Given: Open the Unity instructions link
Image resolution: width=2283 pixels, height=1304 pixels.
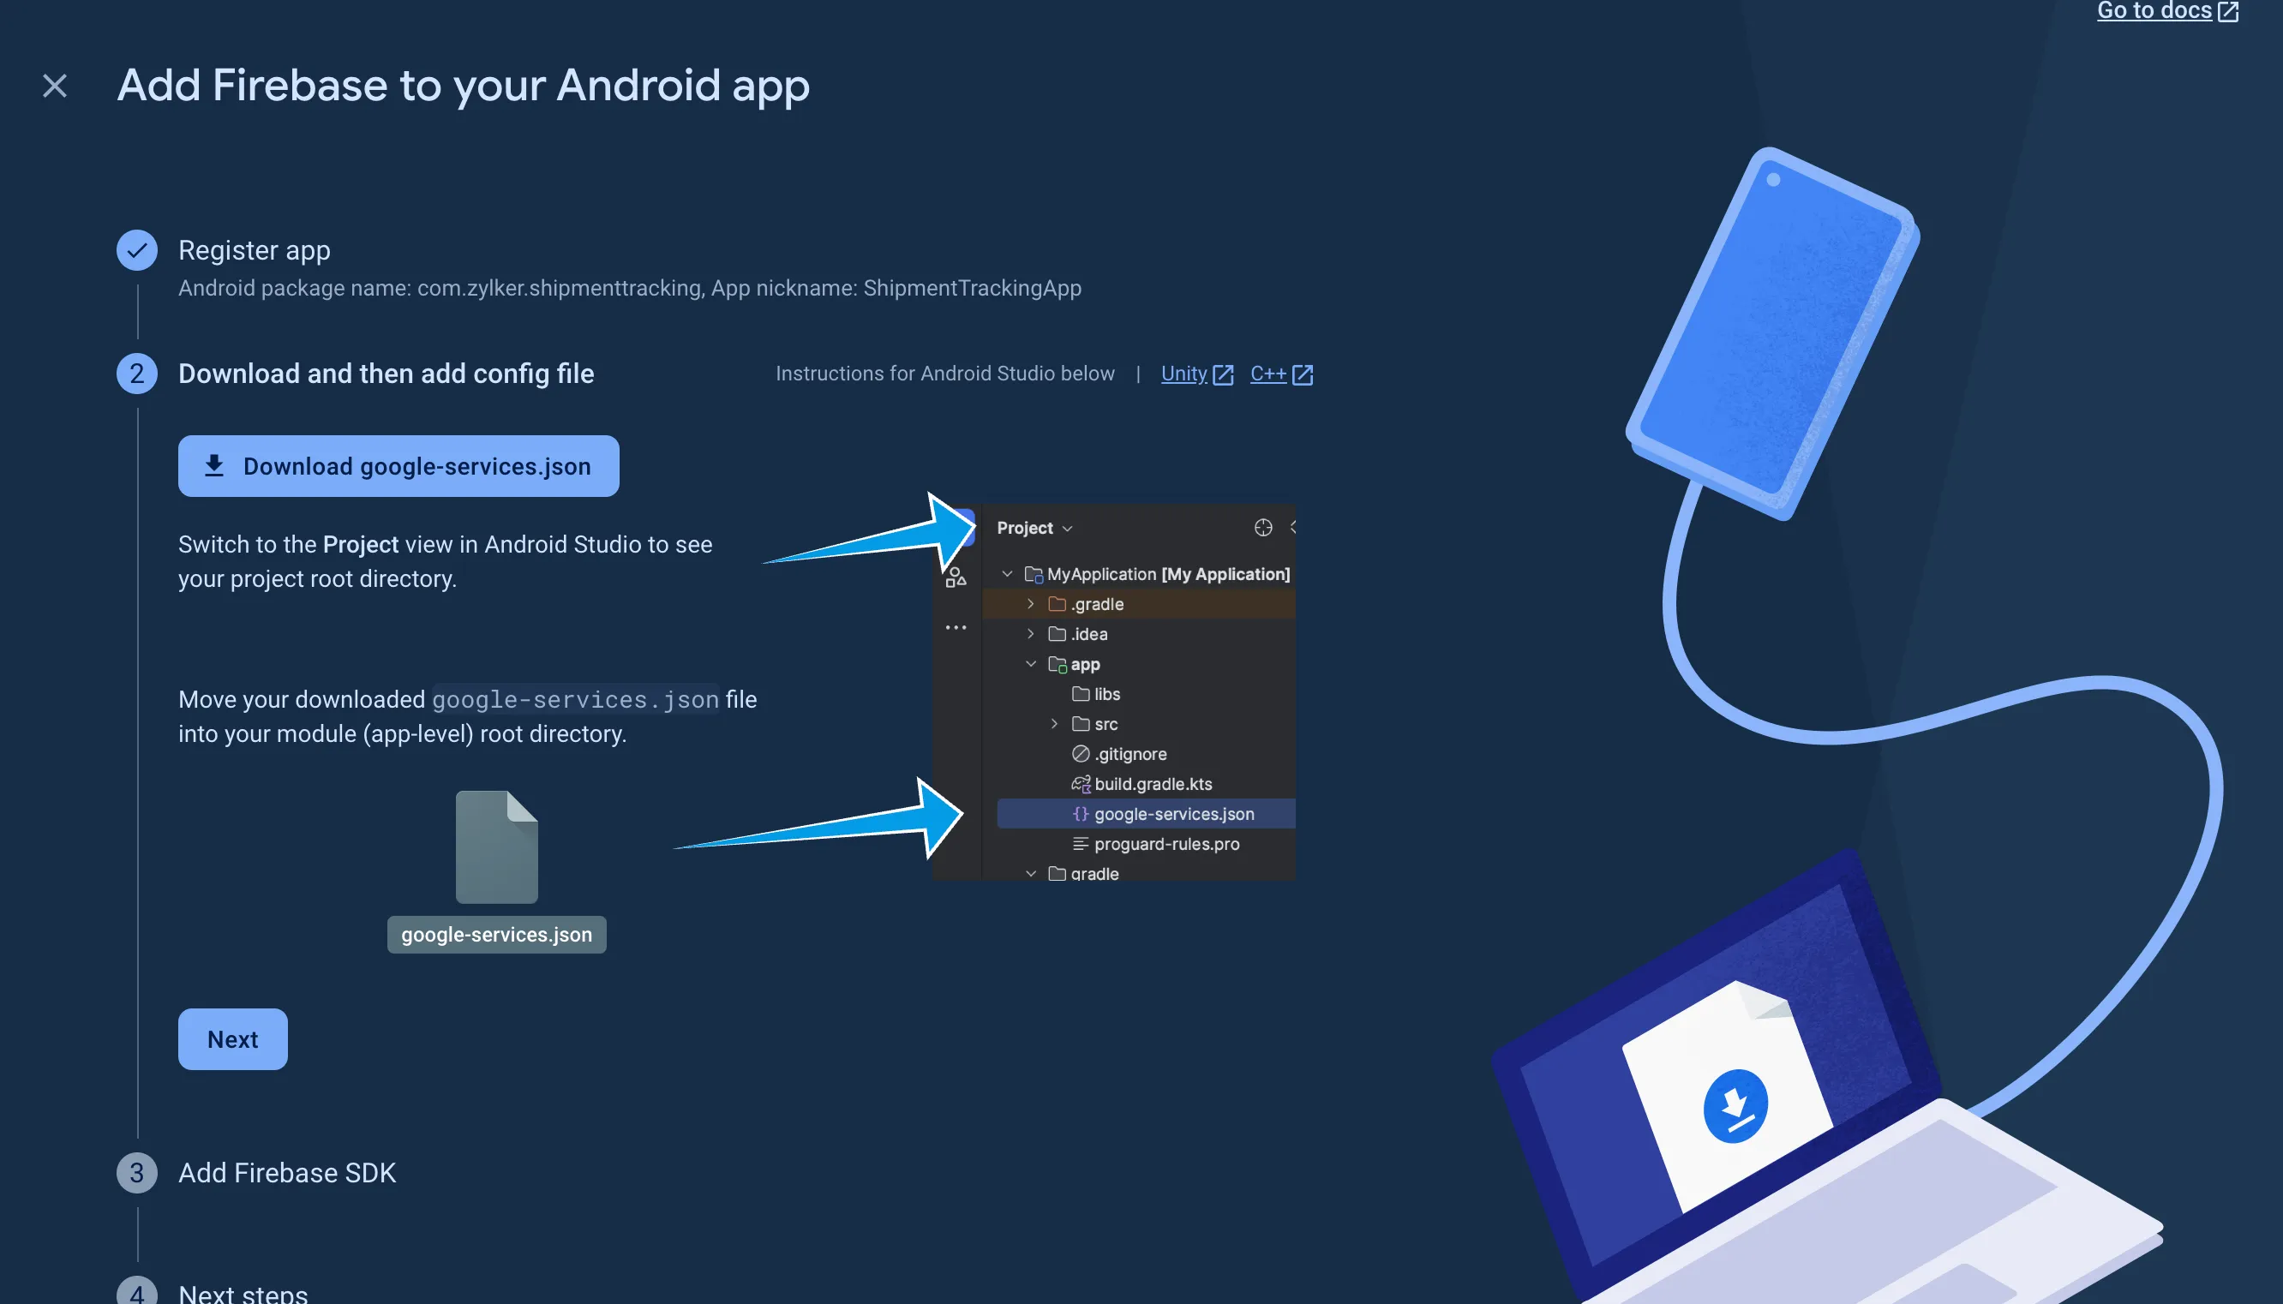Looking at the screenshot, I should [1197, 374].
